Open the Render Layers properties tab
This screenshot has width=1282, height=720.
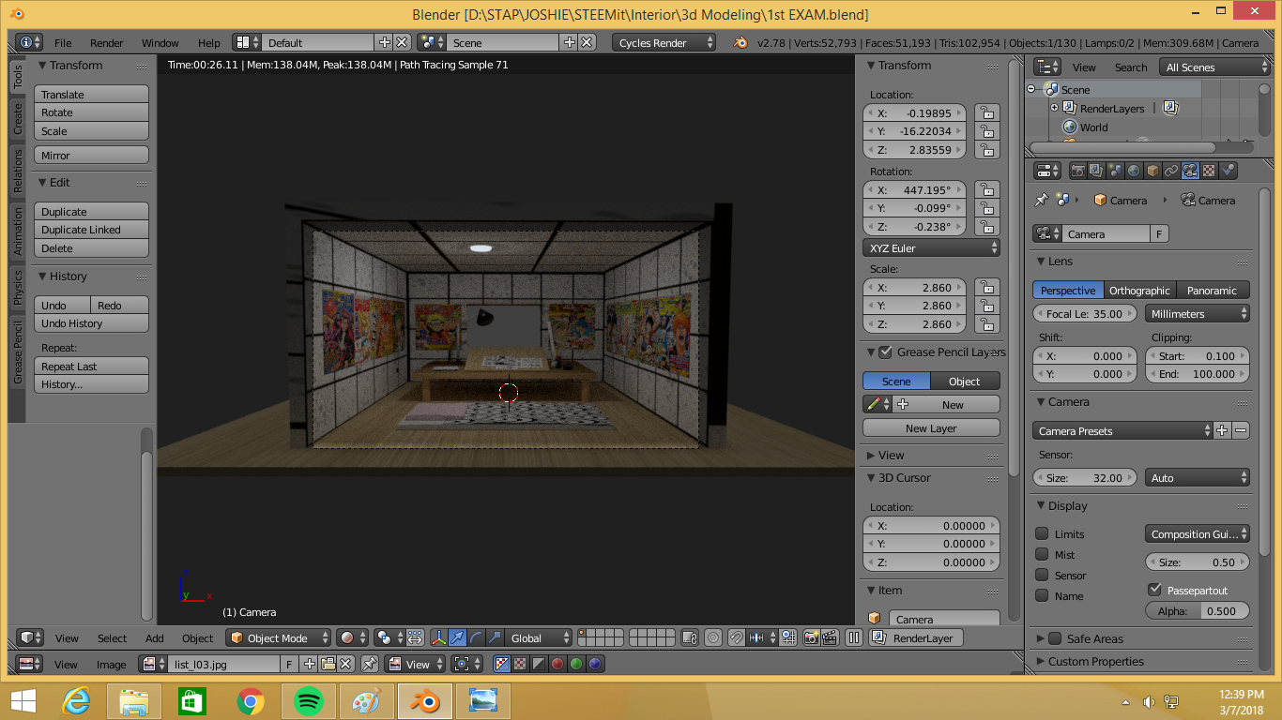(1096, 171)
